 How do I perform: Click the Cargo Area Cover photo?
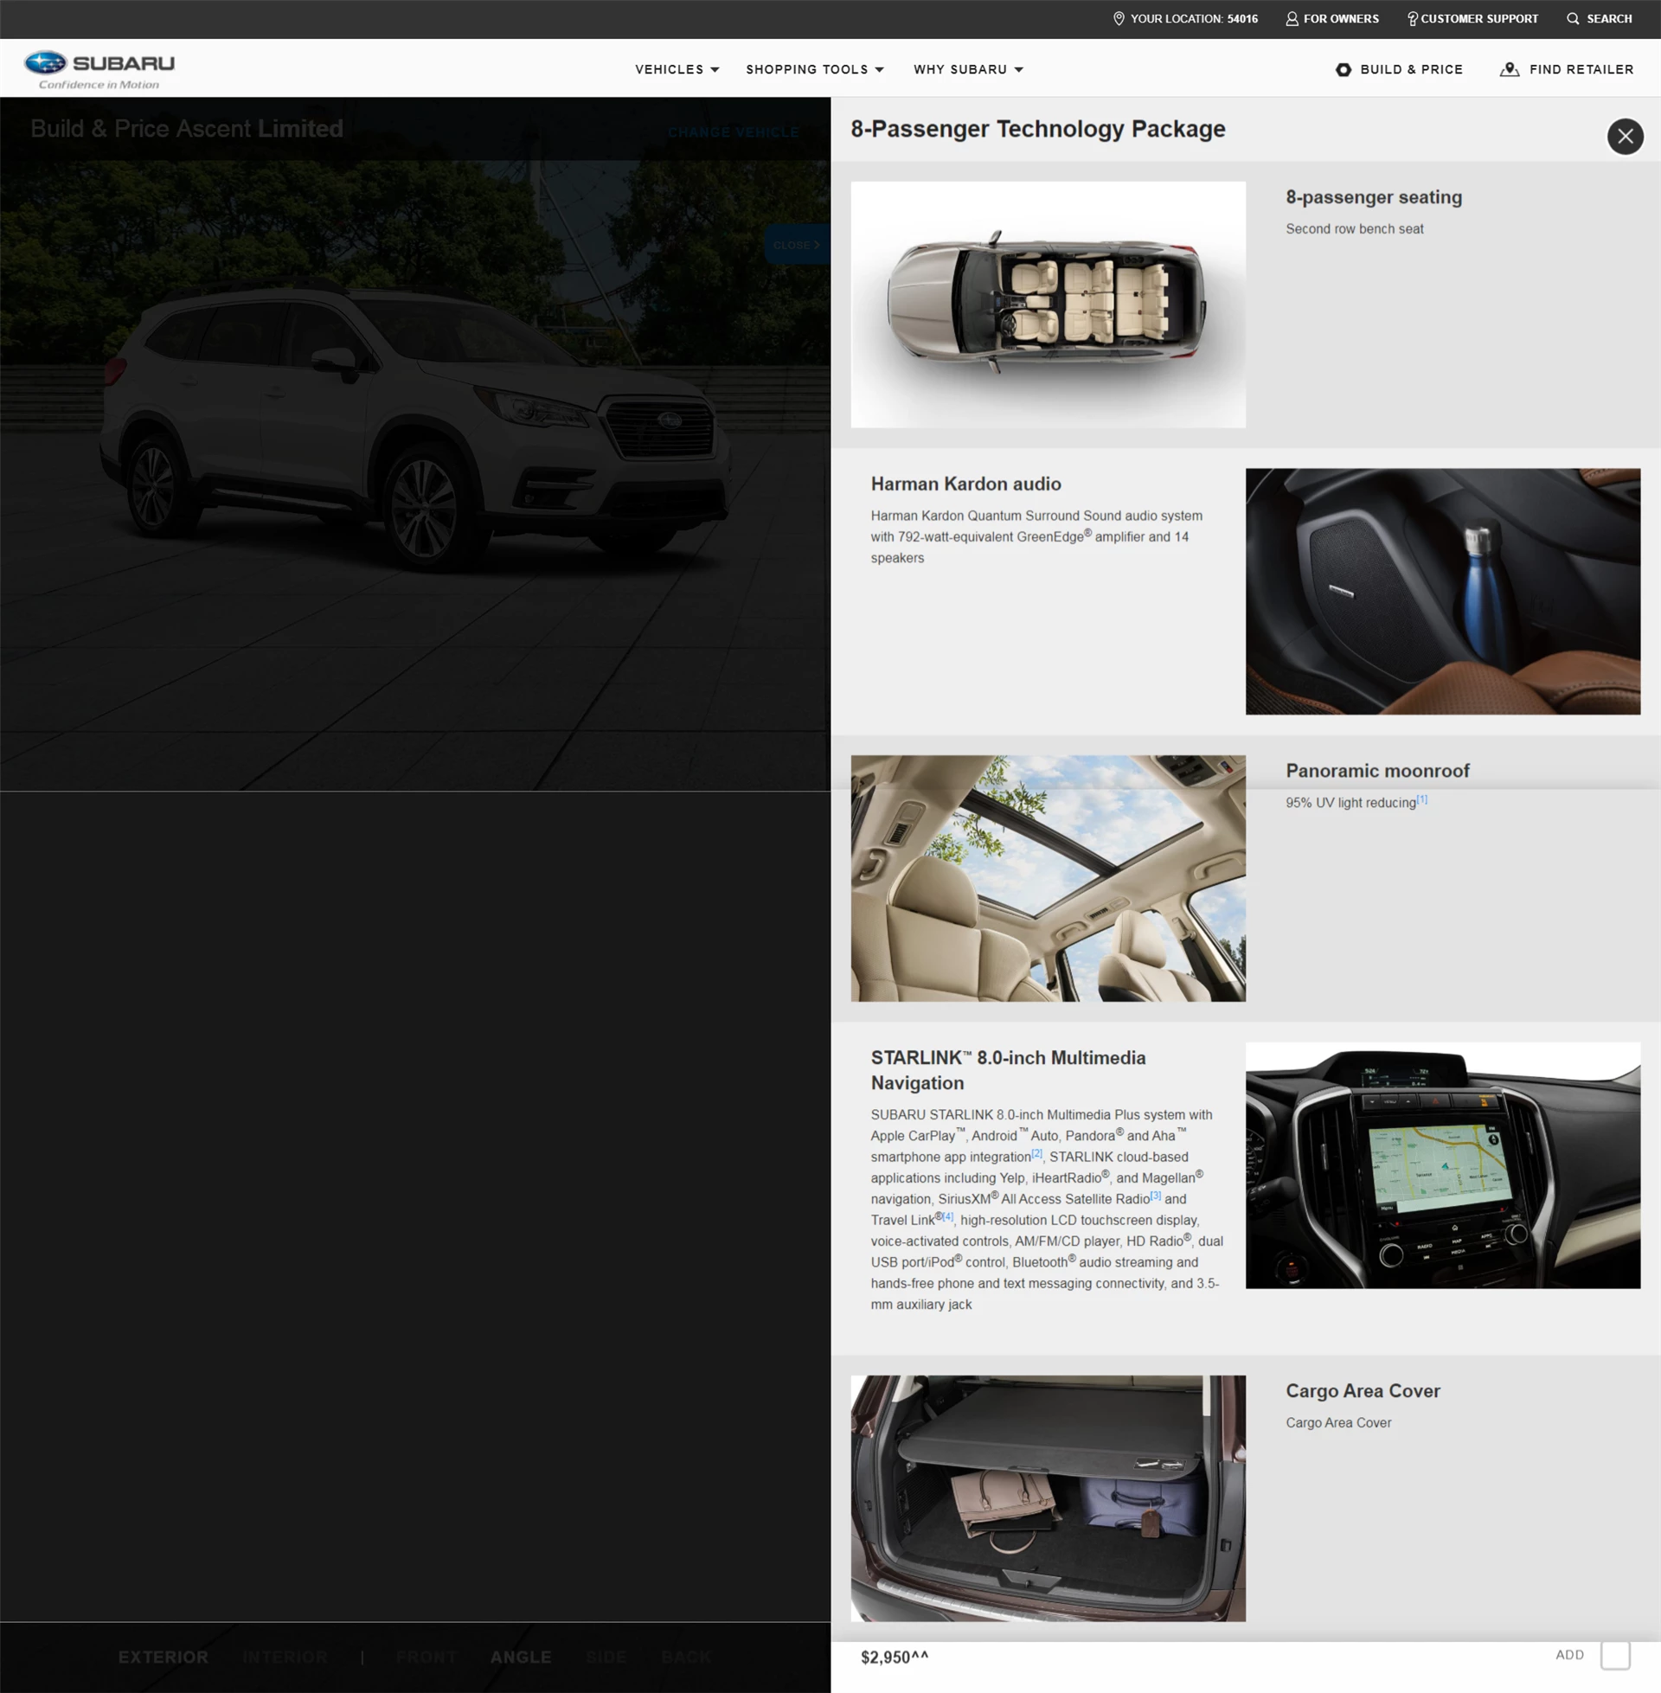[1048, 1497]
